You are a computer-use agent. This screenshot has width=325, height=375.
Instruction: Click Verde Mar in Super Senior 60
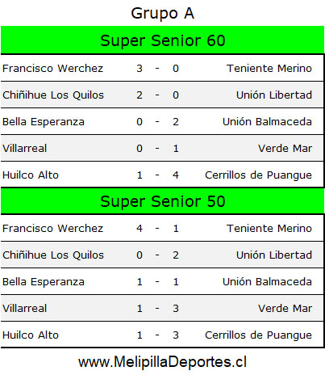pyautogui.click(x=285, y=149)
